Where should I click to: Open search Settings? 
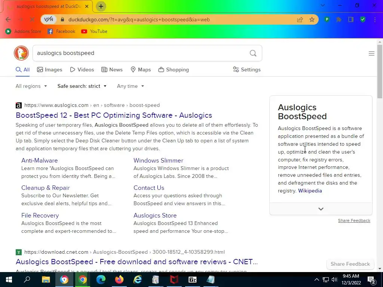(247, 70)
